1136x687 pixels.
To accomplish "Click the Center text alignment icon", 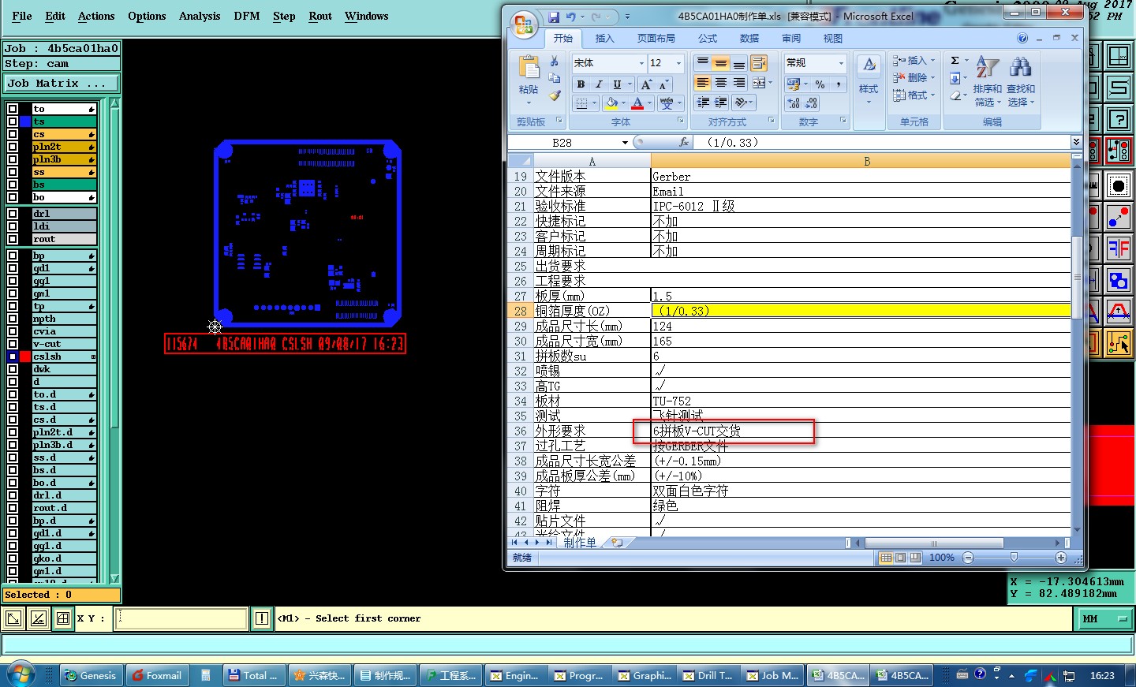I will point(720,83).
